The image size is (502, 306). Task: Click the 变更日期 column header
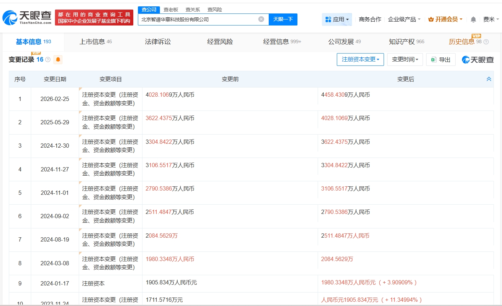coord(55,79)
